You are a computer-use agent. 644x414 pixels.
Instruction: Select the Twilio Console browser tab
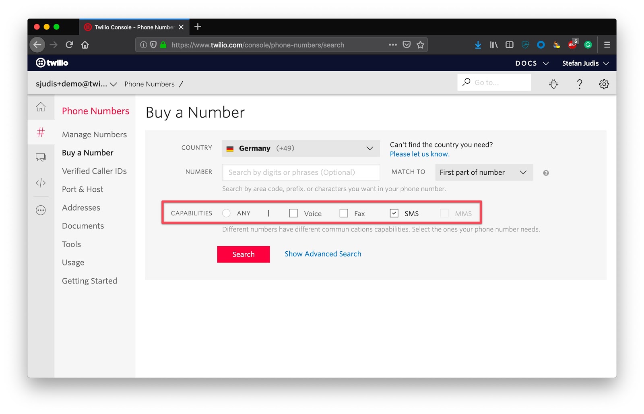pyautogui.click(x=134, y=27)
